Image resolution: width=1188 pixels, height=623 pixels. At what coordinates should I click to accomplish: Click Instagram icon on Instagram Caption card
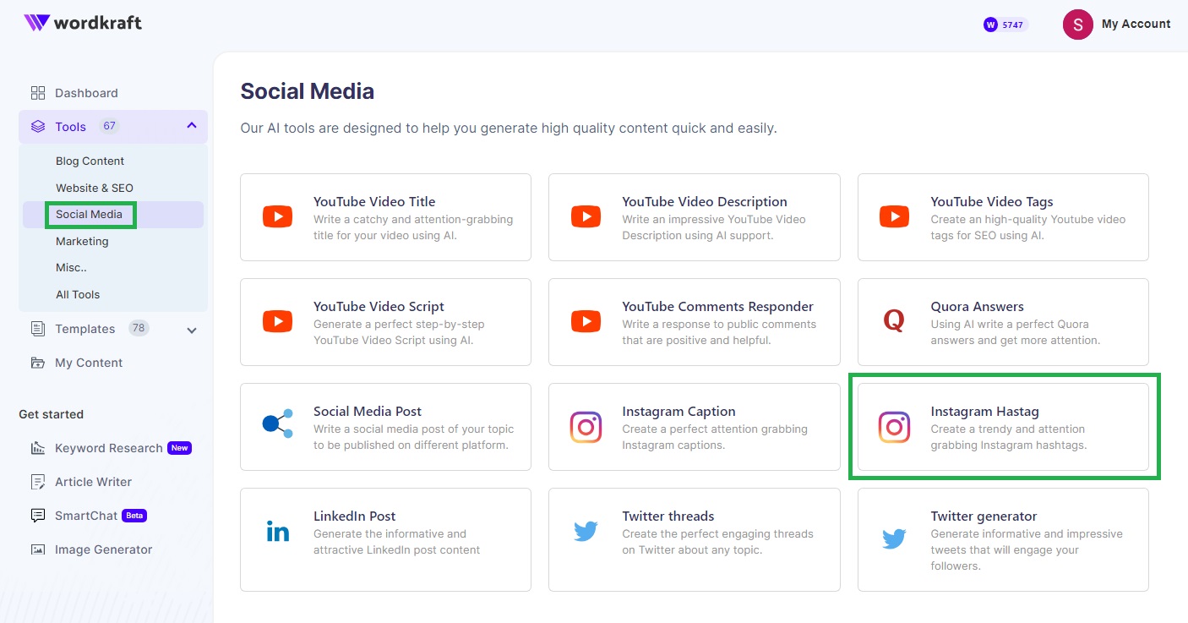(x=586, y=427)
